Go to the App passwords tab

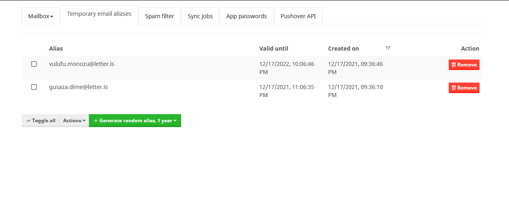[x=247, y=16]
